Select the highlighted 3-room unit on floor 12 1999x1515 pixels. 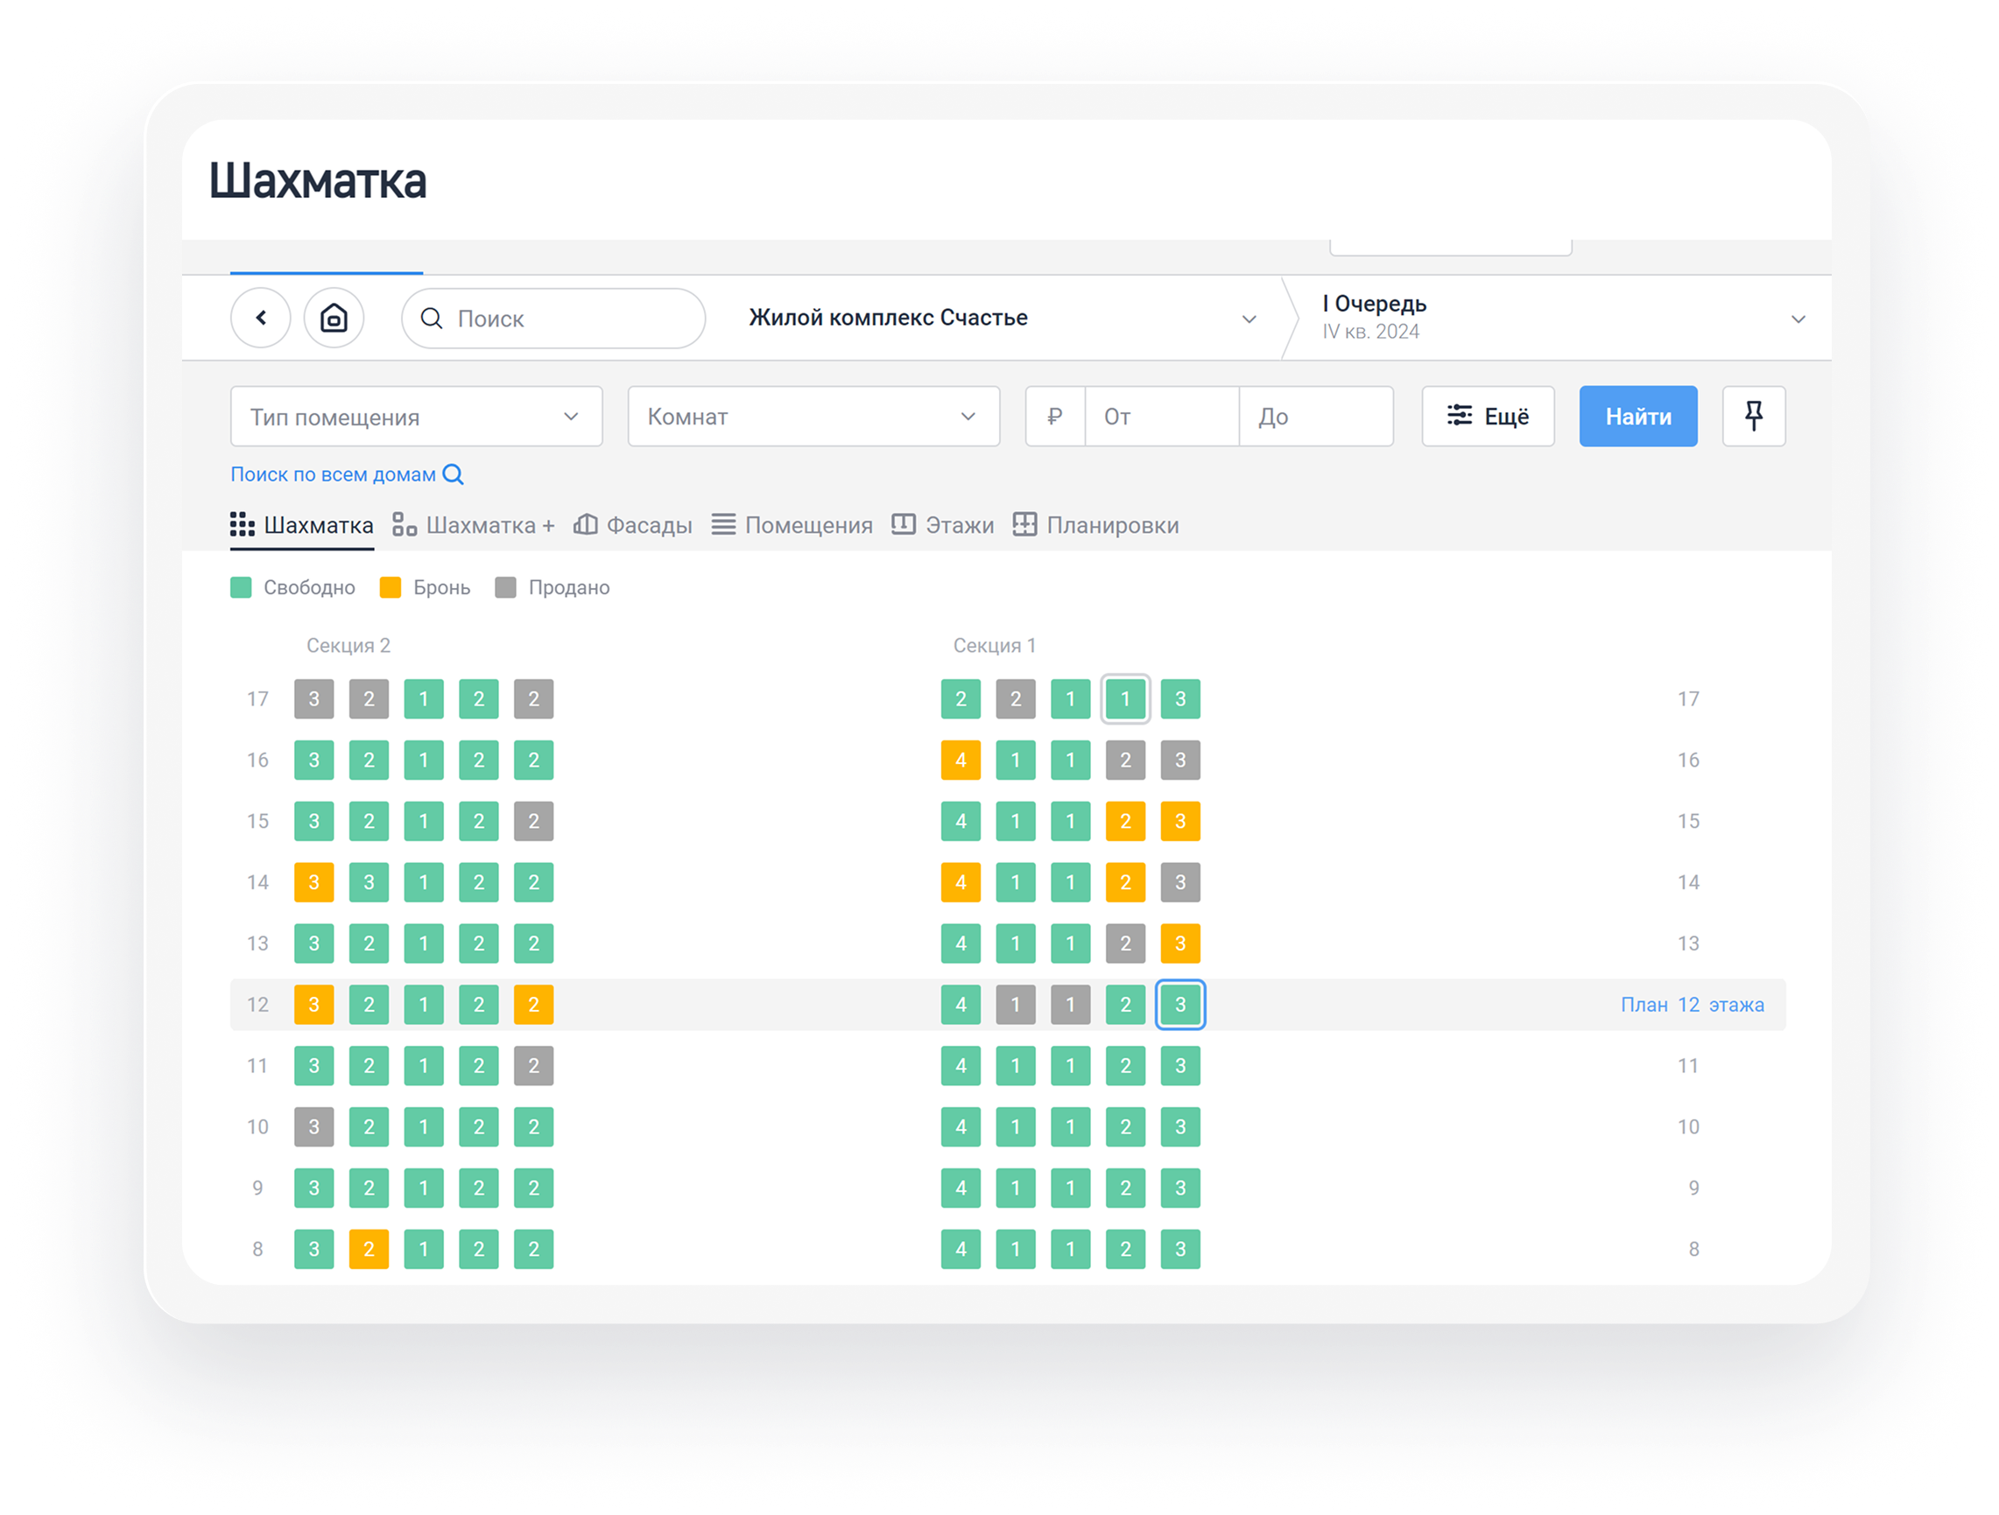[1179, 1005]
